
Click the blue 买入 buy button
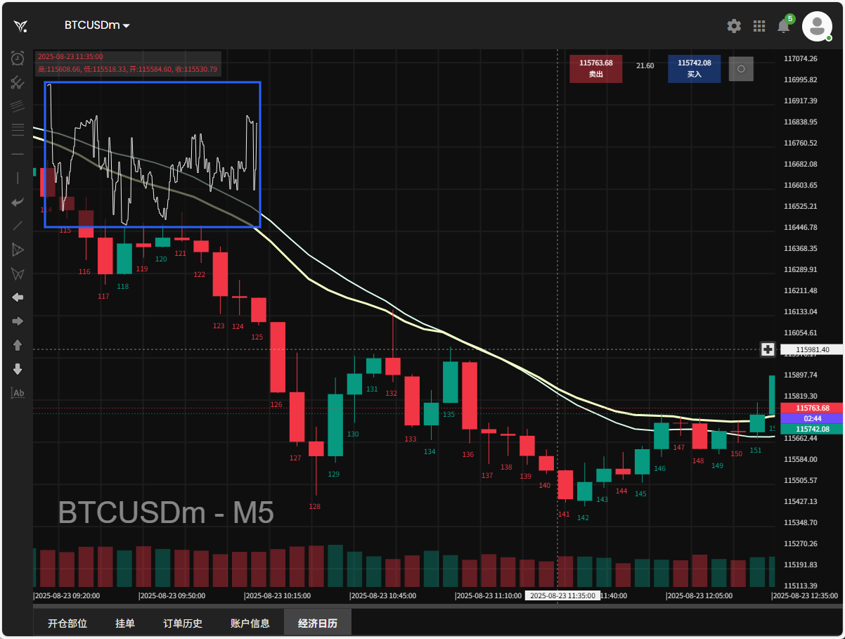pyautogui.click(x=694, y=68)
